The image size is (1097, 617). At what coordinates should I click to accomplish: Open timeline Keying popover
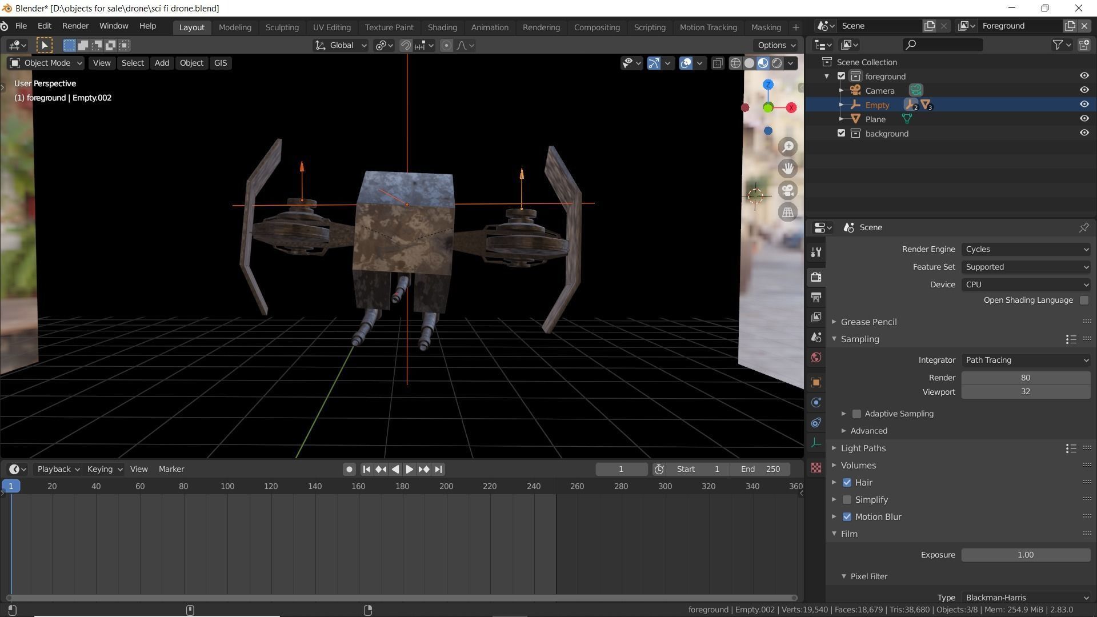pyautogui.click(x=105, y=469)
